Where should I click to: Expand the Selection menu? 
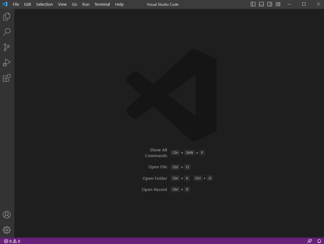point(44,4)
